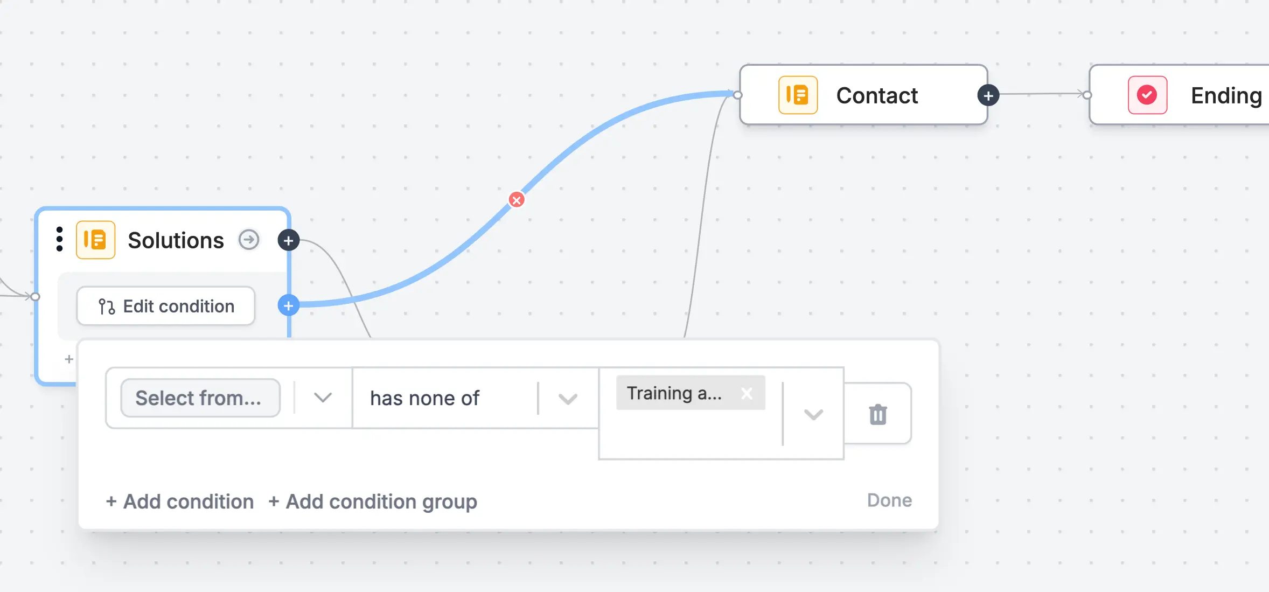This screenshot has height=592, width=1269.
Task: Expand the Select from... dropdown chevron
Action: click(323, 398)
